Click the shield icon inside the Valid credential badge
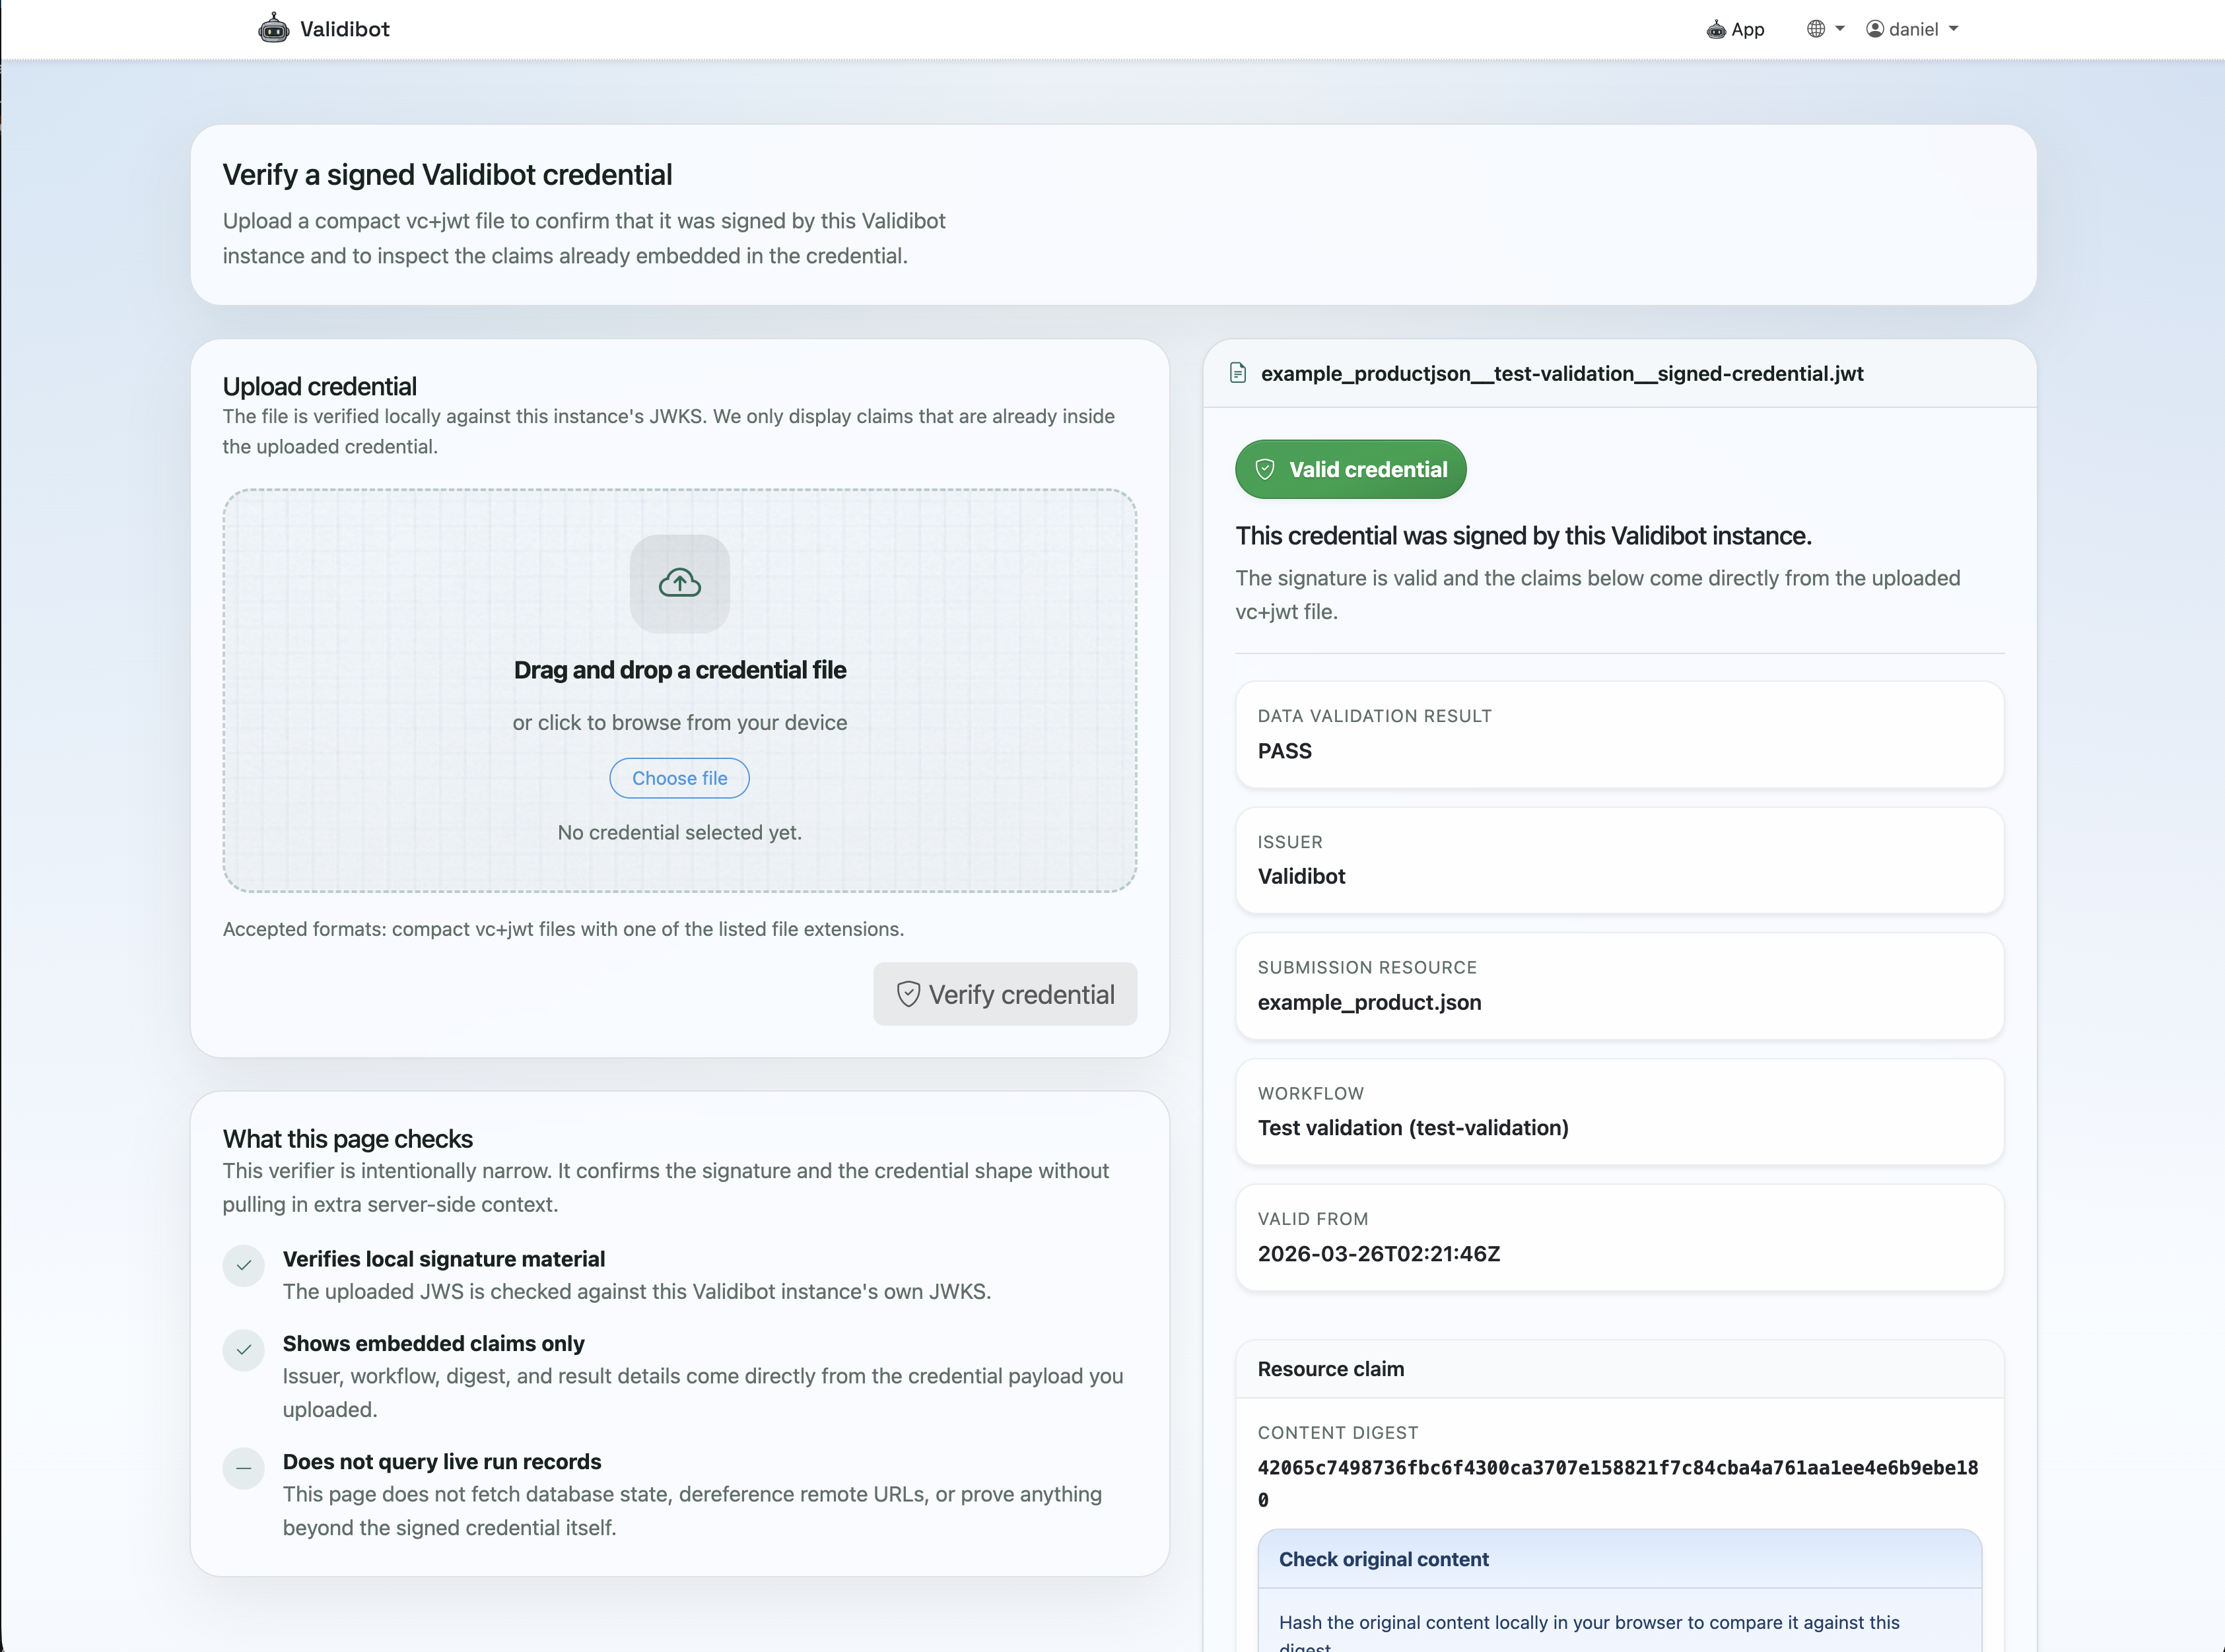This screenshot has width=2225, height=1652. (1266, 469)
